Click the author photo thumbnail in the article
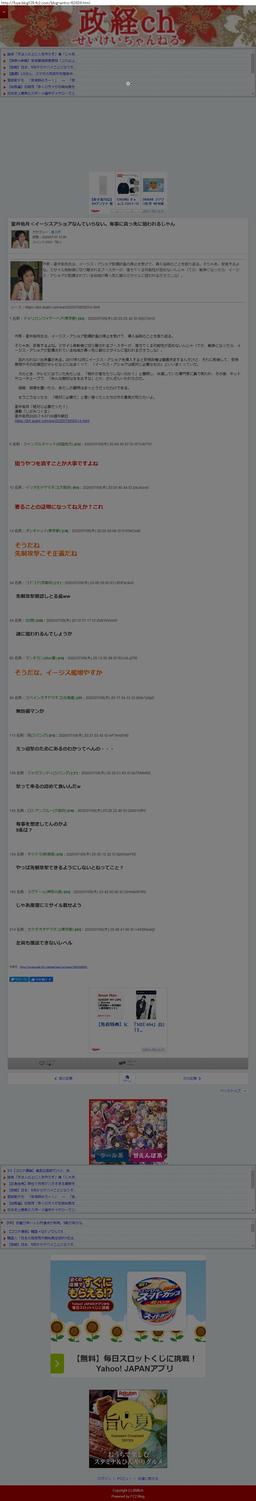Viewport: 256px width, 1501px height. (x=26, y=280)
